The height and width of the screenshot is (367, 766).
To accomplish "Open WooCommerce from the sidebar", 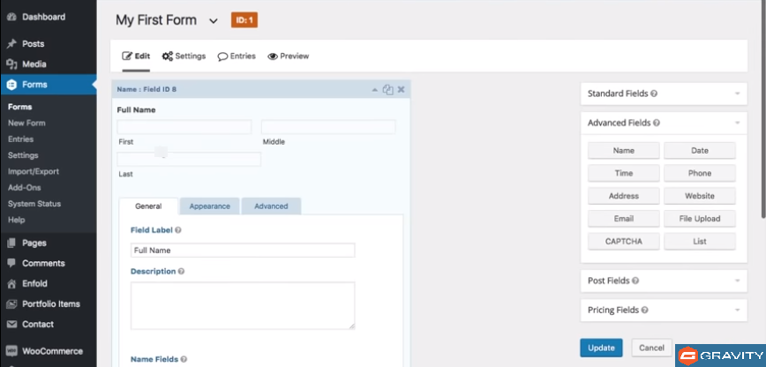I will (52, 350).
